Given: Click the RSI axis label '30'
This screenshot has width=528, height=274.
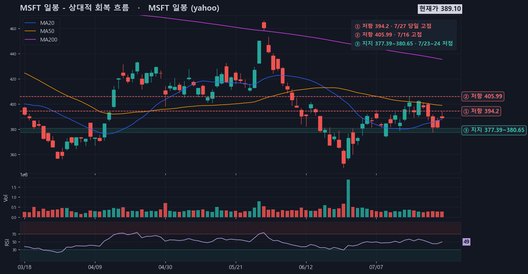Looking at the screenshot, I should (15, 250).
